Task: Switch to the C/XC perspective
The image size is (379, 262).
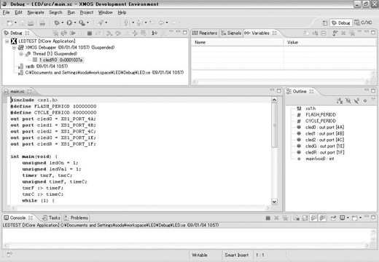Action: tap(363, 23)
